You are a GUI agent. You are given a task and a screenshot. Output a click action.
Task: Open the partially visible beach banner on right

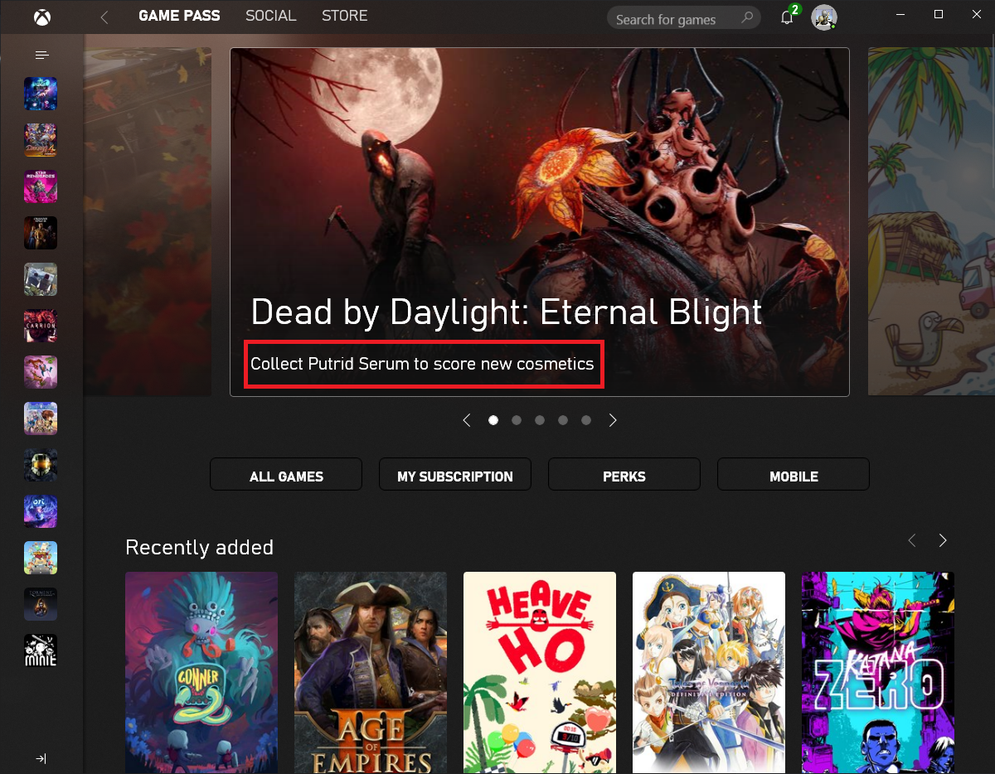click(931, 221)
